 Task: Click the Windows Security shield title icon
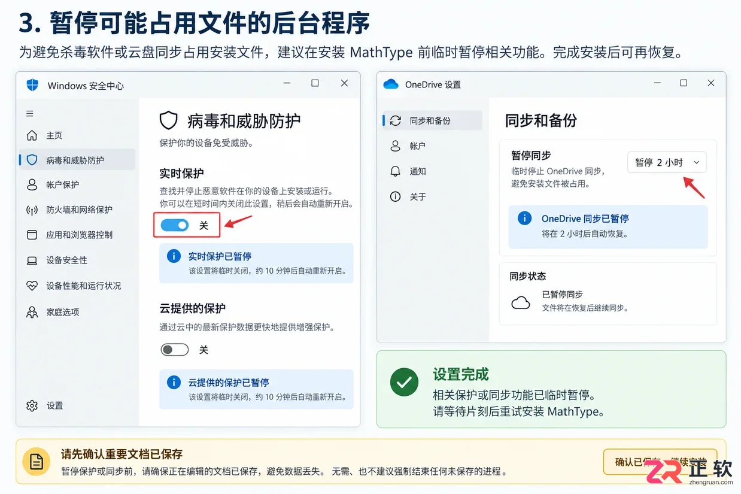tap(32, 85)
